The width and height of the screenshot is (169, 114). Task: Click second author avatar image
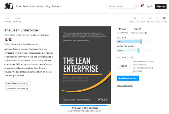tap(10, 39)
